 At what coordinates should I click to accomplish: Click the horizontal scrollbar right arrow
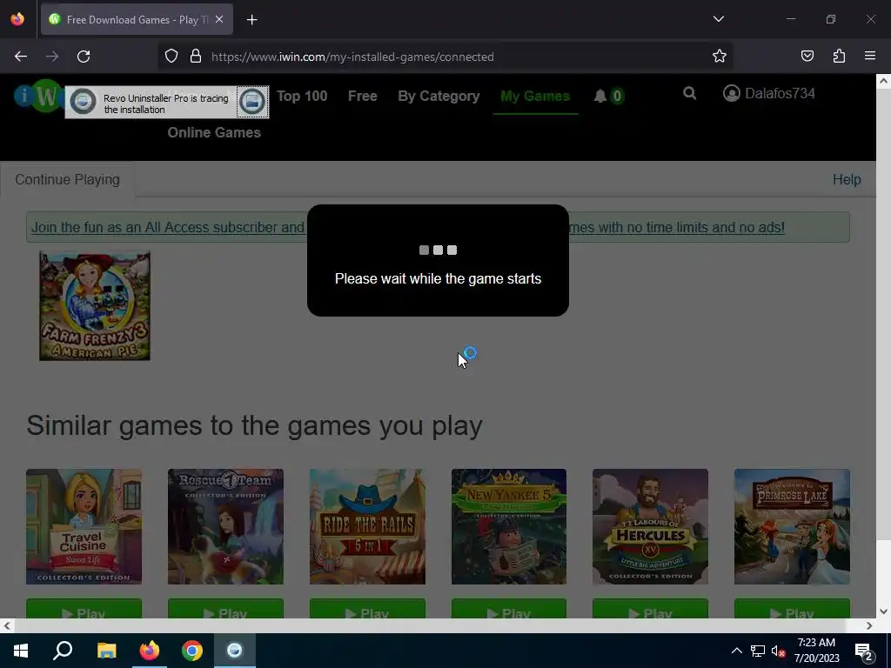(869, 626)
